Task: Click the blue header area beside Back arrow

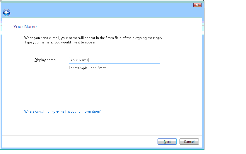Action: click(x=88, y=13)
